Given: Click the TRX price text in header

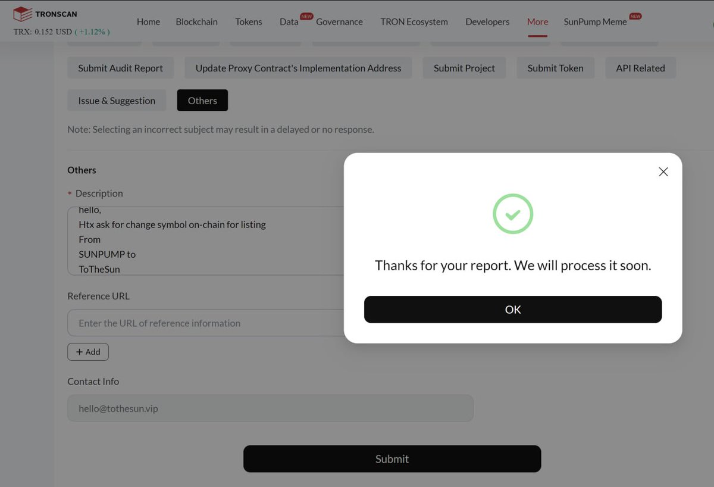Looking at the screenshot, I should 61,32.
